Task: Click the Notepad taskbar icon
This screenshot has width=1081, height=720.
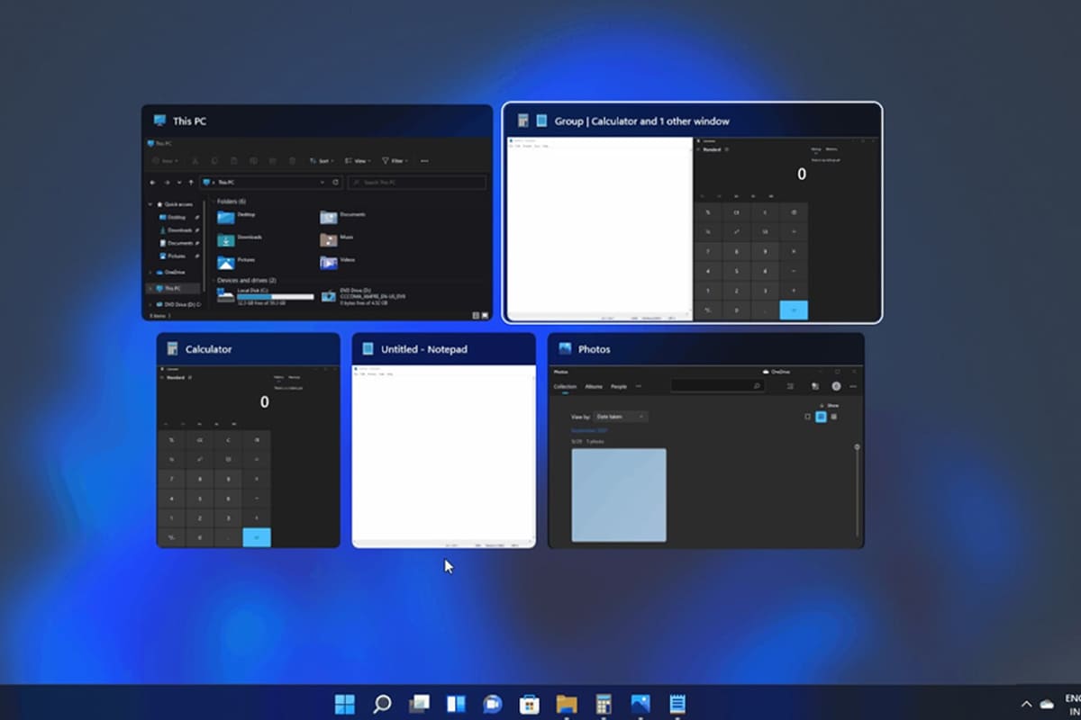Action: coord(677,704)
